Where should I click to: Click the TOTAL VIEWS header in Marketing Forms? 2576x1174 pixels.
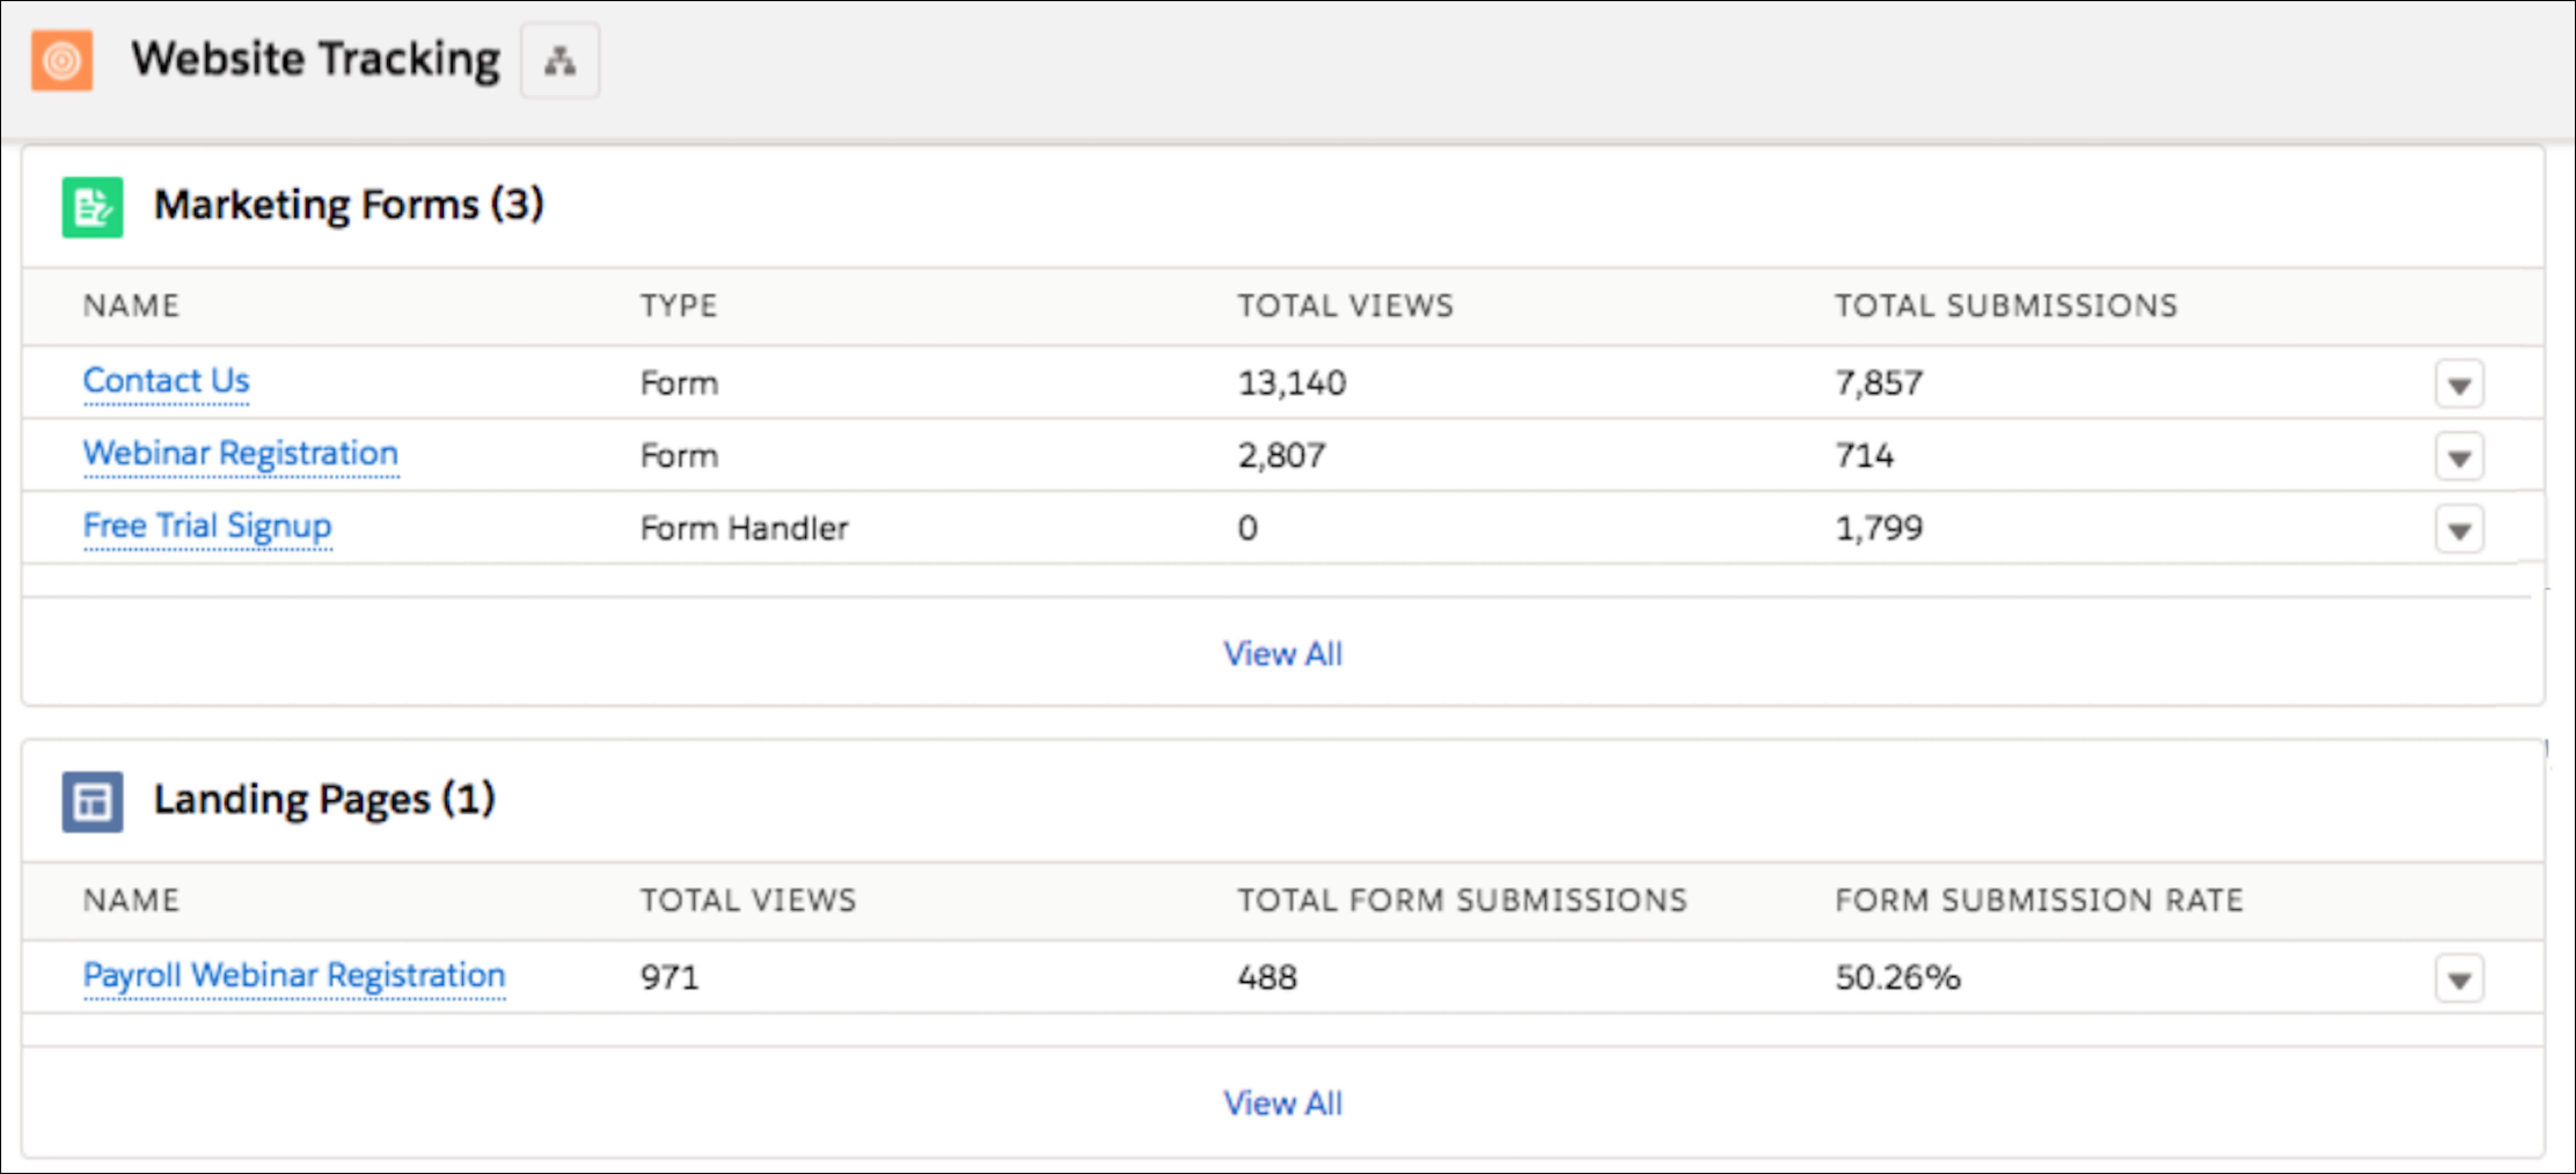[1346, 306]
